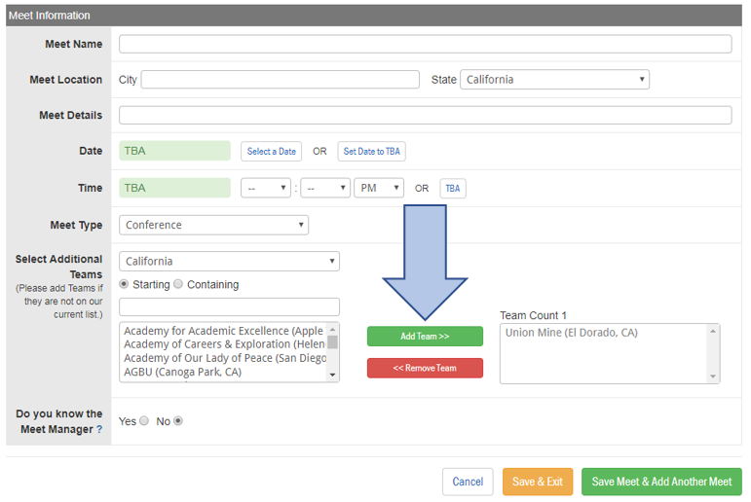The image size is (751, 502).
Task: Select AGBU (Canoga Park, CA) in team list
Action: tap(182, 372)
